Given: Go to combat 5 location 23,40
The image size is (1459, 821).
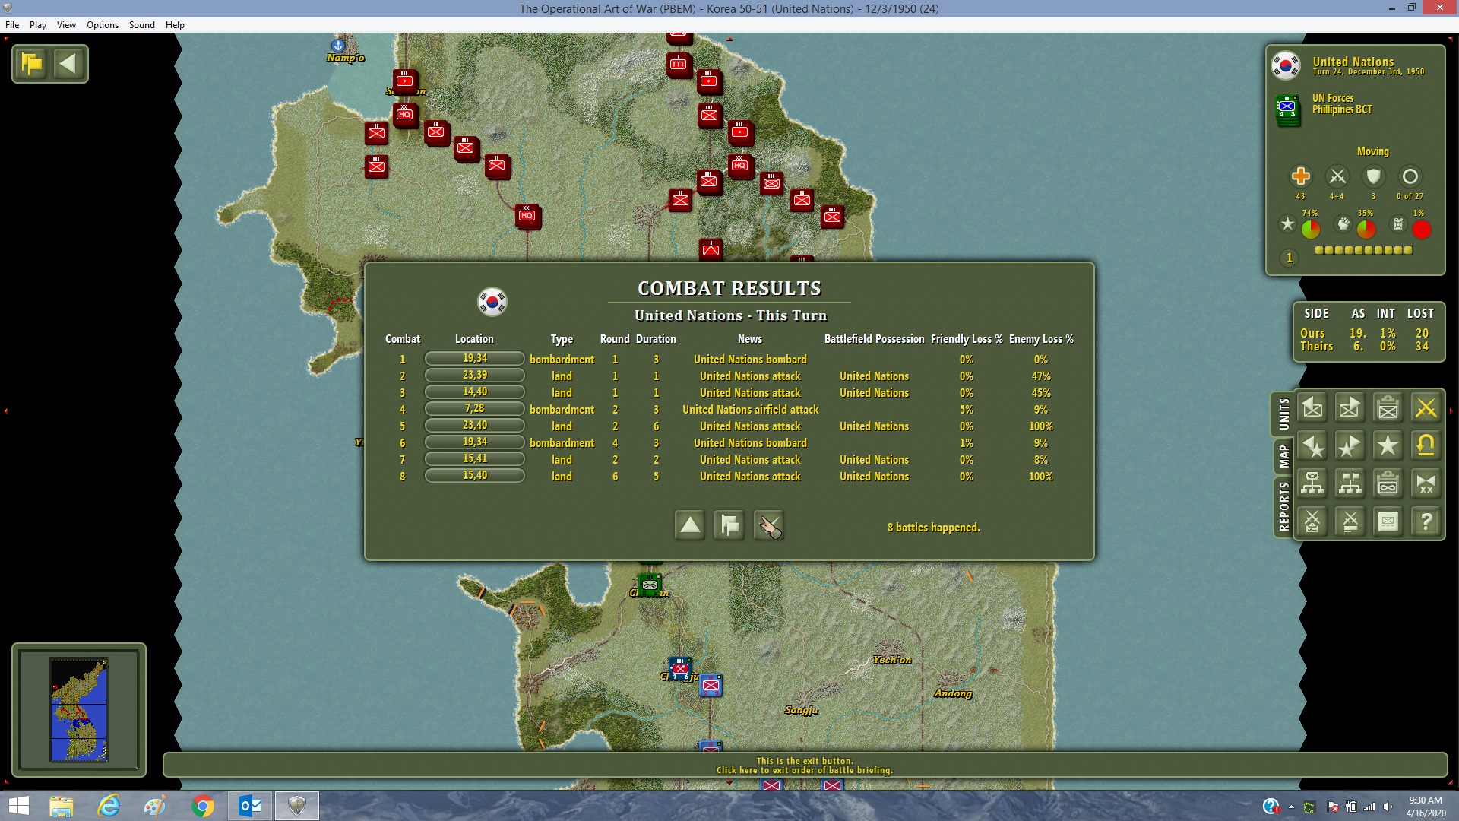Looking at the screenshot, I should 475,426.
